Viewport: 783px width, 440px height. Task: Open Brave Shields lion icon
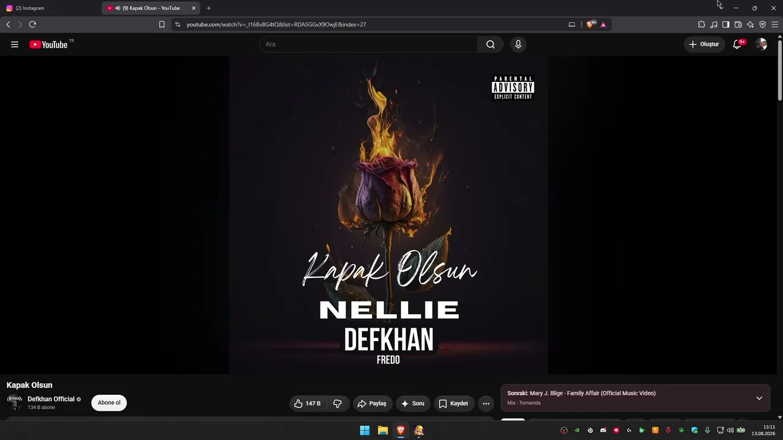pos(590,24)
